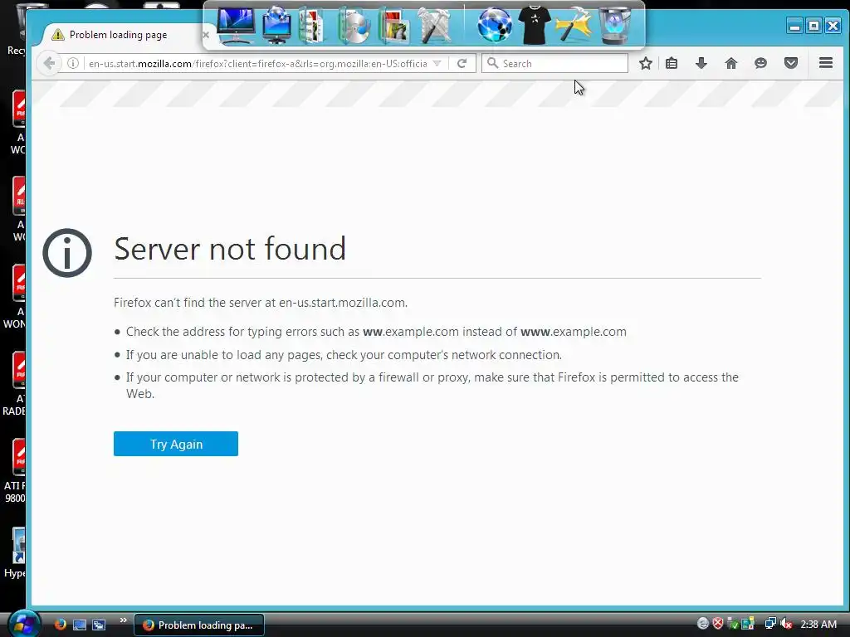This screenshot has height=637, width=850.
Task: Maximize the Firefox window
Action: tap(813, 26)
